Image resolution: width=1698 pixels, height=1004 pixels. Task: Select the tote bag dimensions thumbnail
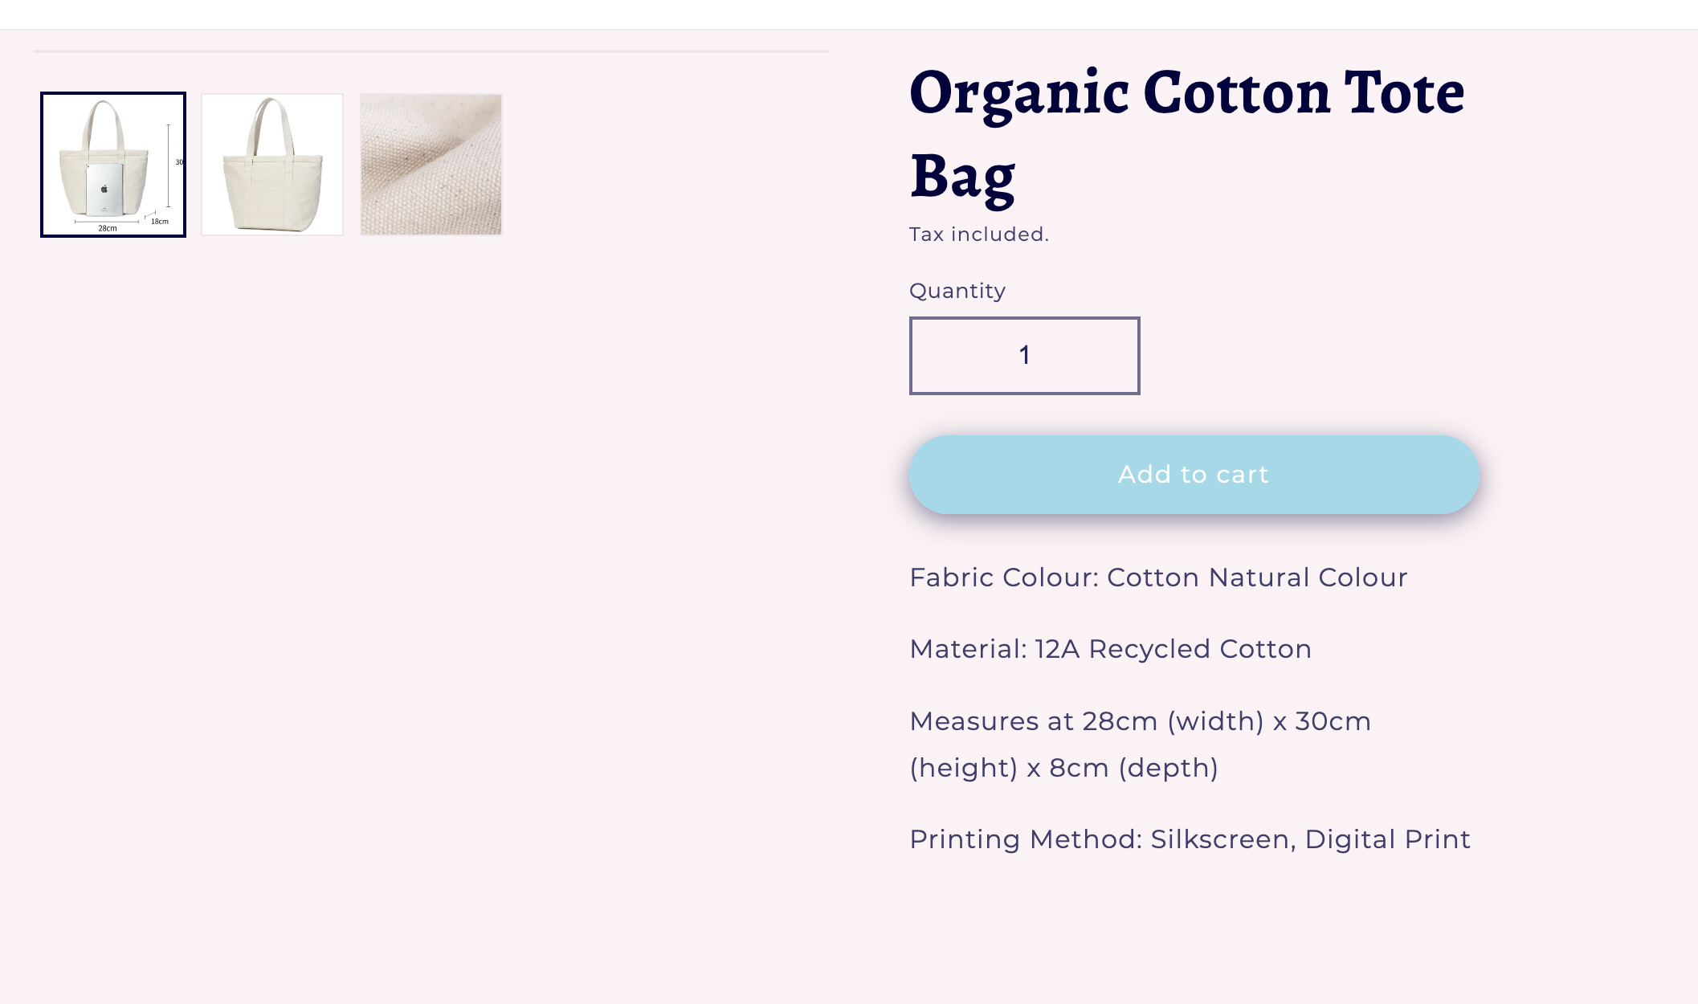[113, 165]
